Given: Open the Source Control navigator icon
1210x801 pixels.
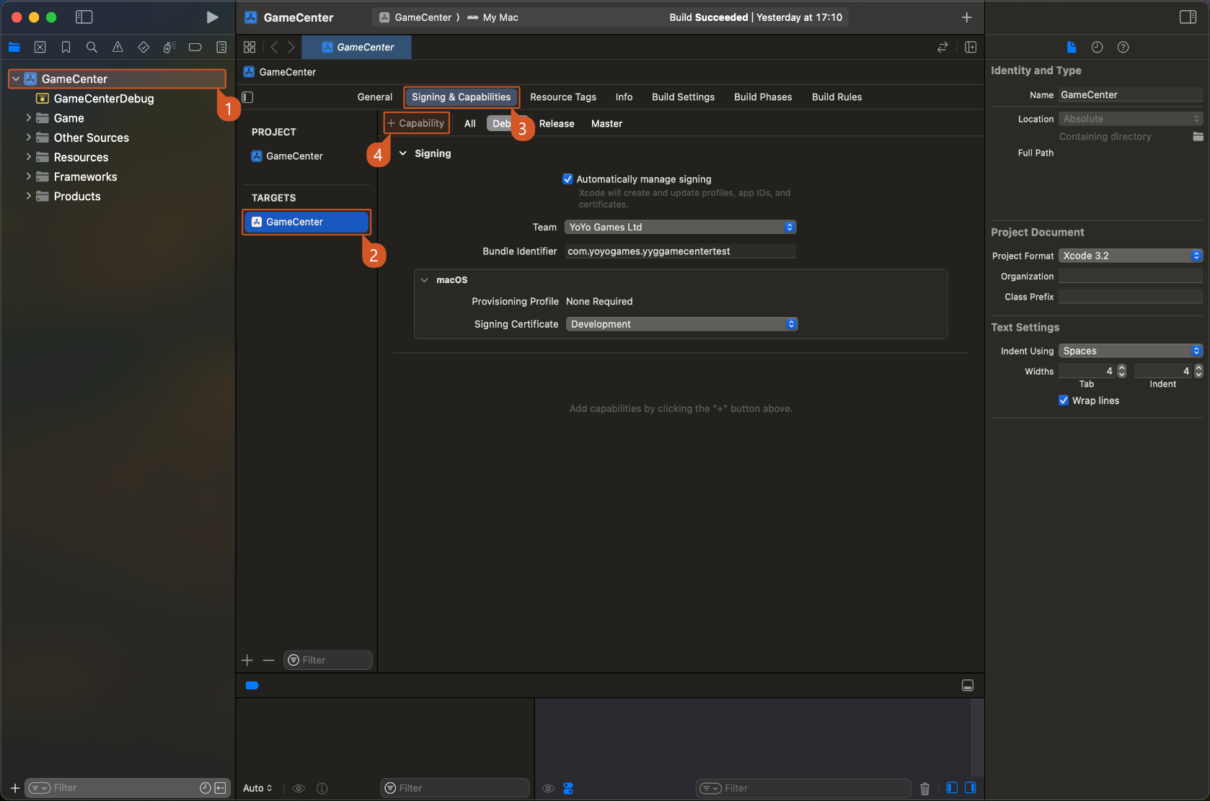Looking at the screenshot, I should coord(40,48).
